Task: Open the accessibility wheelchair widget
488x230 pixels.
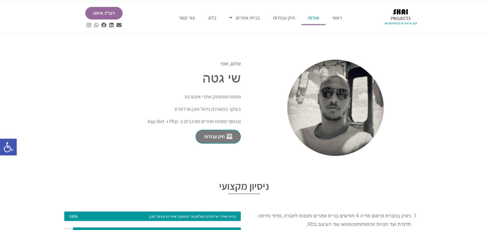Action: (8, 147)
